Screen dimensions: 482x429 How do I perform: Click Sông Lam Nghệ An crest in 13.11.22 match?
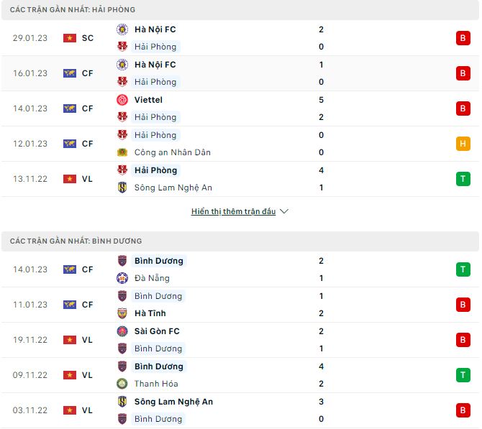(x=122, y=188)
